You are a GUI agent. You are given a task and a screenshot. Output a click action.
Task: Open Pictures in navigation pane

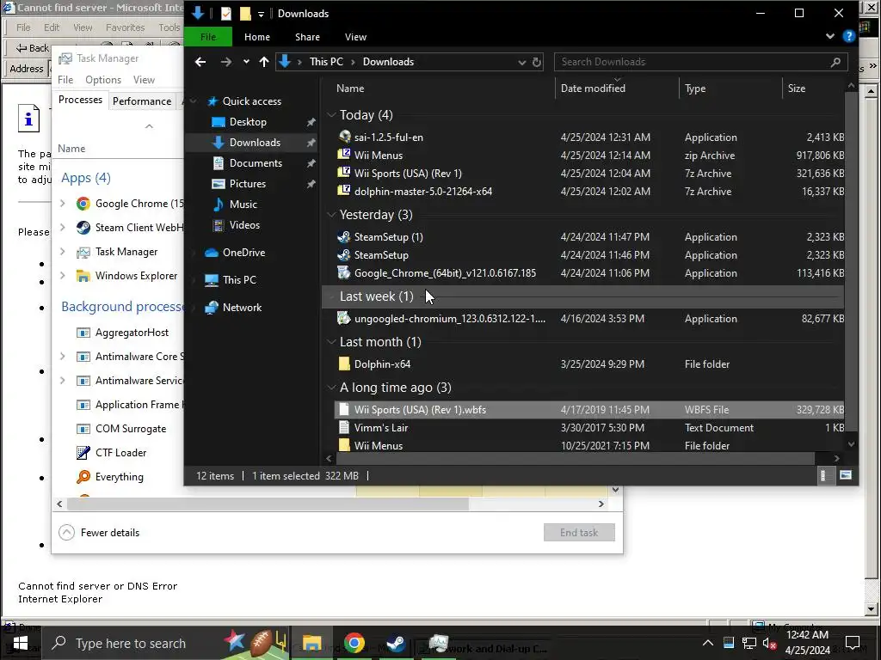pos(247,184)
